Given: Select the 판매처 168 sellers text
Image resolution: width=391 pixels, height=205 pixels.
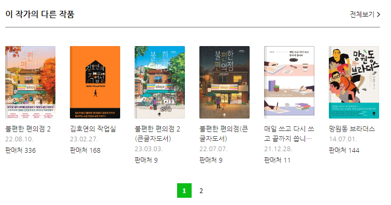Looking at the screenshot, I should click(x=85, y=150).
